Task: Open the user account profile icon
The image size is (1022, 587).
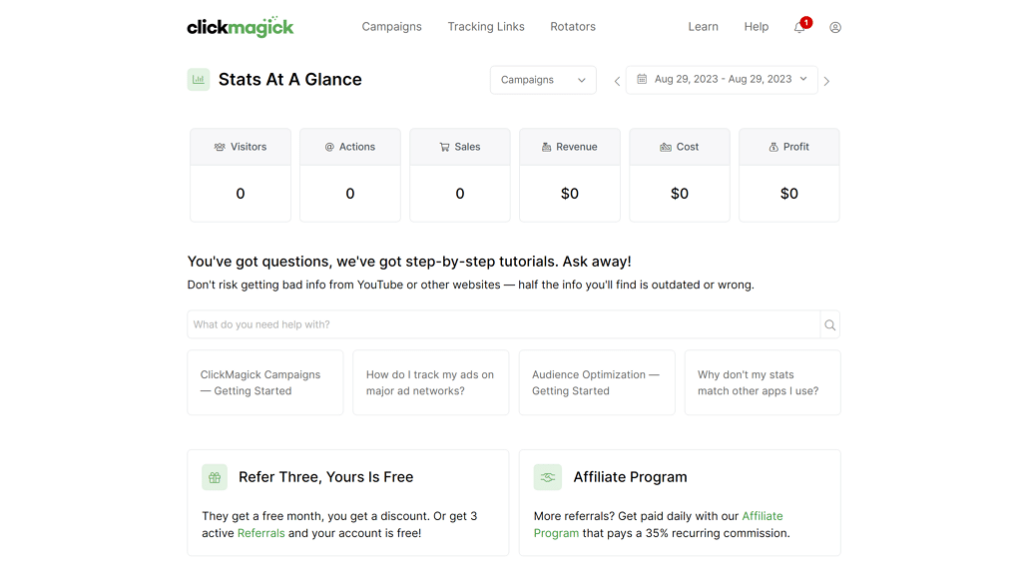Action: click(x=835, y=27)
